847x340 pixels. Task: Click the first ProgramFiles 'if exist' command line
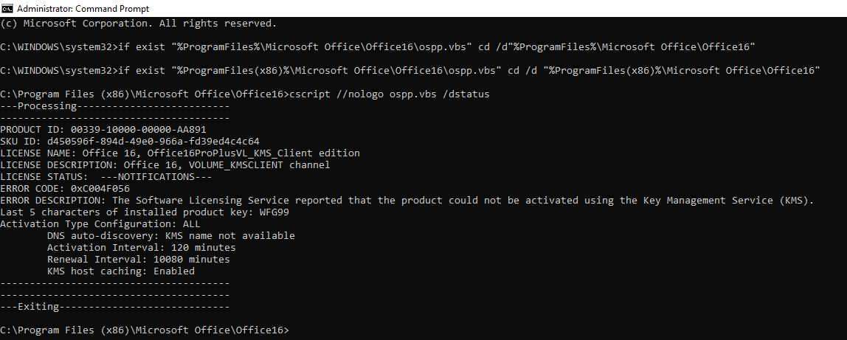point(378,47)
